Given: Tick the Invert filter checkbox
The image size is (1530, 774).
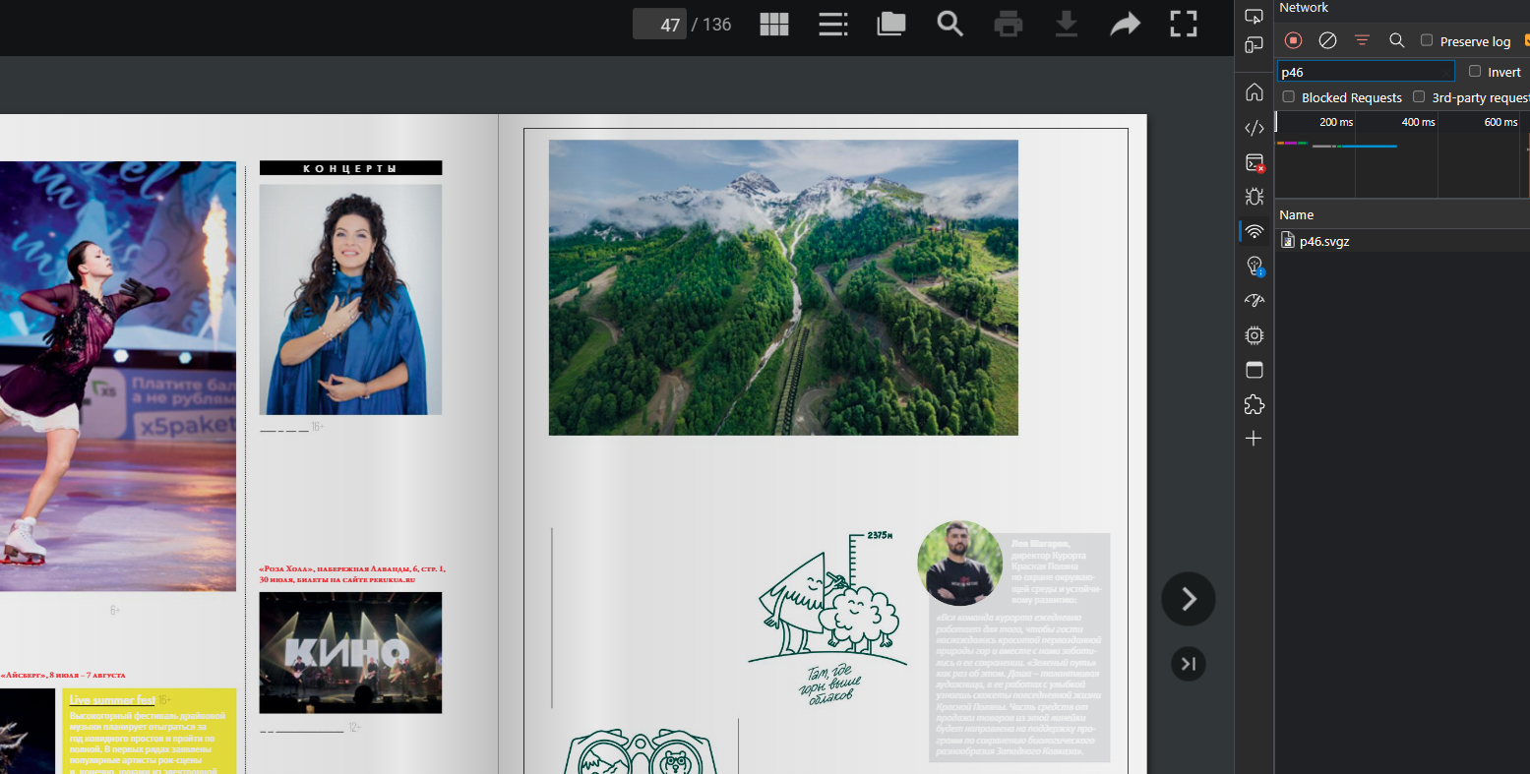Looking at the screenshot, I should pos(1475,71).
